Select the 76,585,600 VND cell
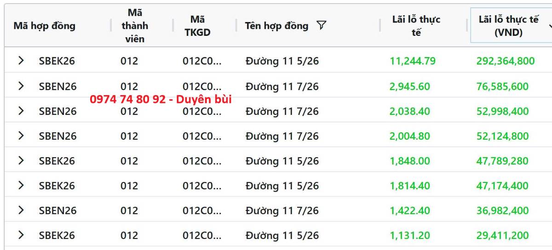Image resolution: width=552 pixels, height=250 pixels. point(502,86)
